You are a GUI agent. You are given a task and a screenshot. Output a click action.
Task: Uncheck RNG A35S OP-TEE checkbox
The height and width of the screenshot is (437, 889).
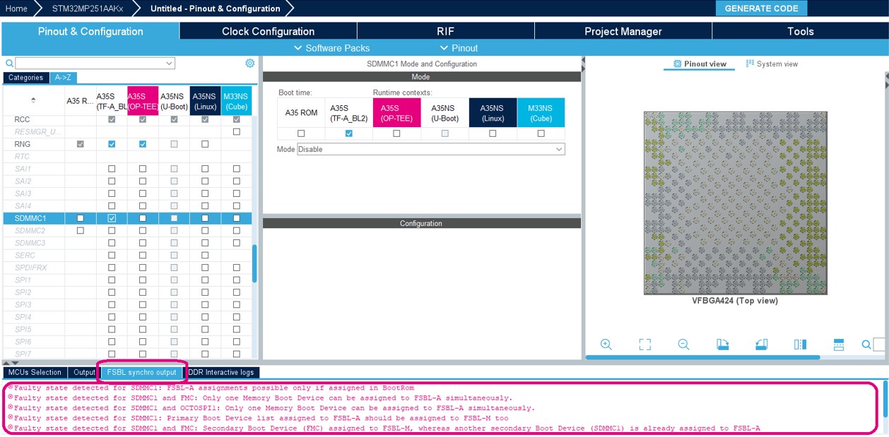(x=143, y=144)
